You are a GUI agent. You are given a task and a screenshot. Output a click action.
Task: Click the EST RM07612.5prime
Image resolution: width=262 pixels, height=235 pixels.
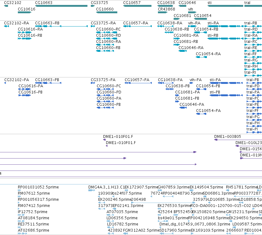(x=19, y=196)
